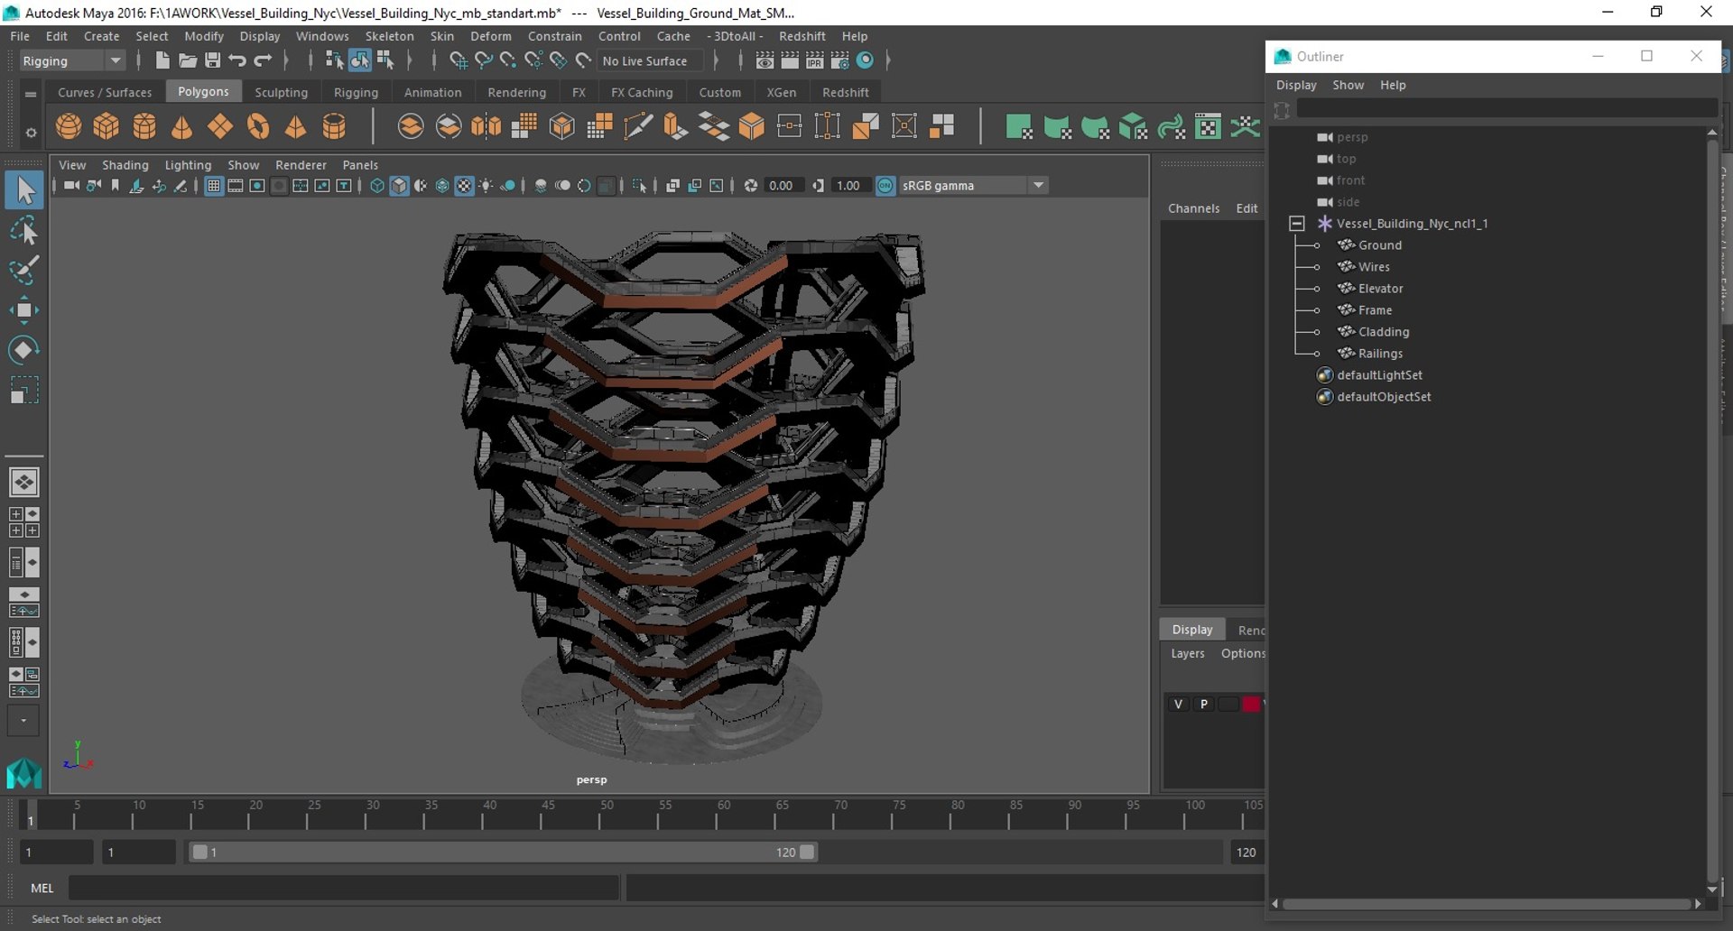The image size is (1733, 931).
Task: Create a polygon torus from the shelf
Action: tap(258, 126)
